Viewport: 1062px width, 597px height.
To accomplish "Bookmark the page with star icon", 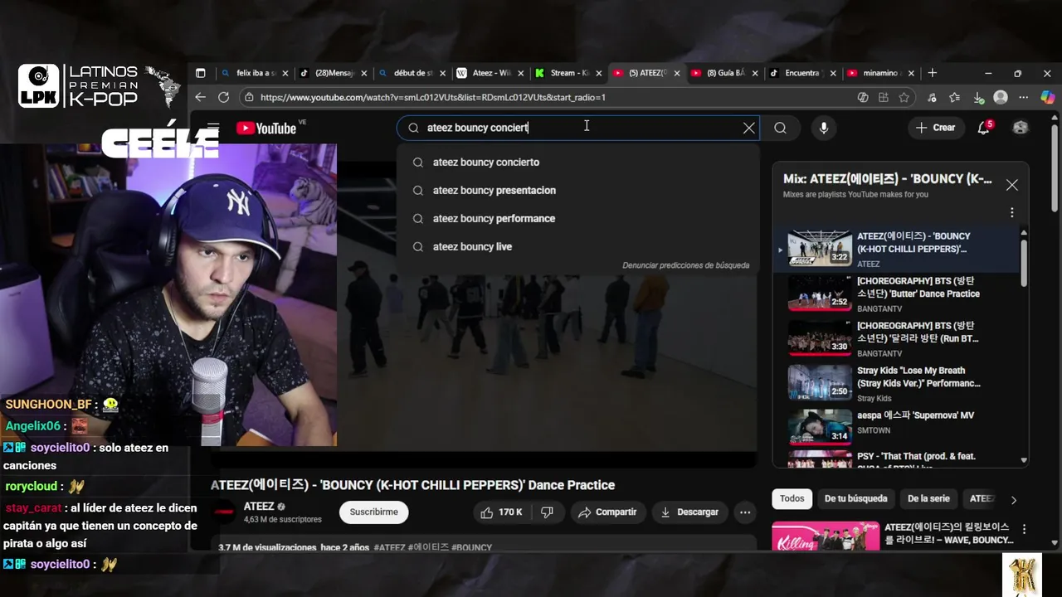I will pyautogui.click(x=904, y=97).
